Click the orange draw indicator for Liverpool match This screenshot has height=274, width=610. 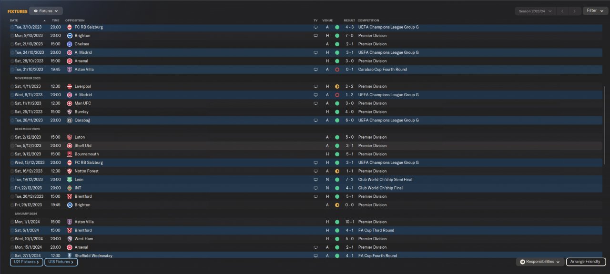click(337, 87)
